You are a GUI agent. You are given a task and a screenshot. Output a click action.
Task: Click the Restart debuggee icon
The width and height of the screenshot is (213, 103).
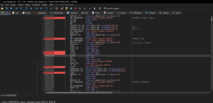pyautogui.click(x=6, y=9)
